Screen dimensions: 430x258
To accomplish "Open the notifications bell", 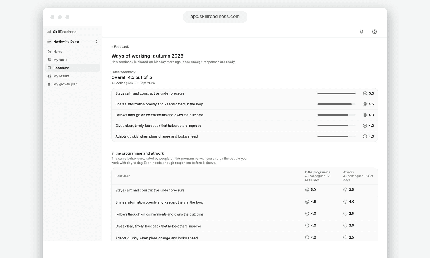I will click(361, 32).
